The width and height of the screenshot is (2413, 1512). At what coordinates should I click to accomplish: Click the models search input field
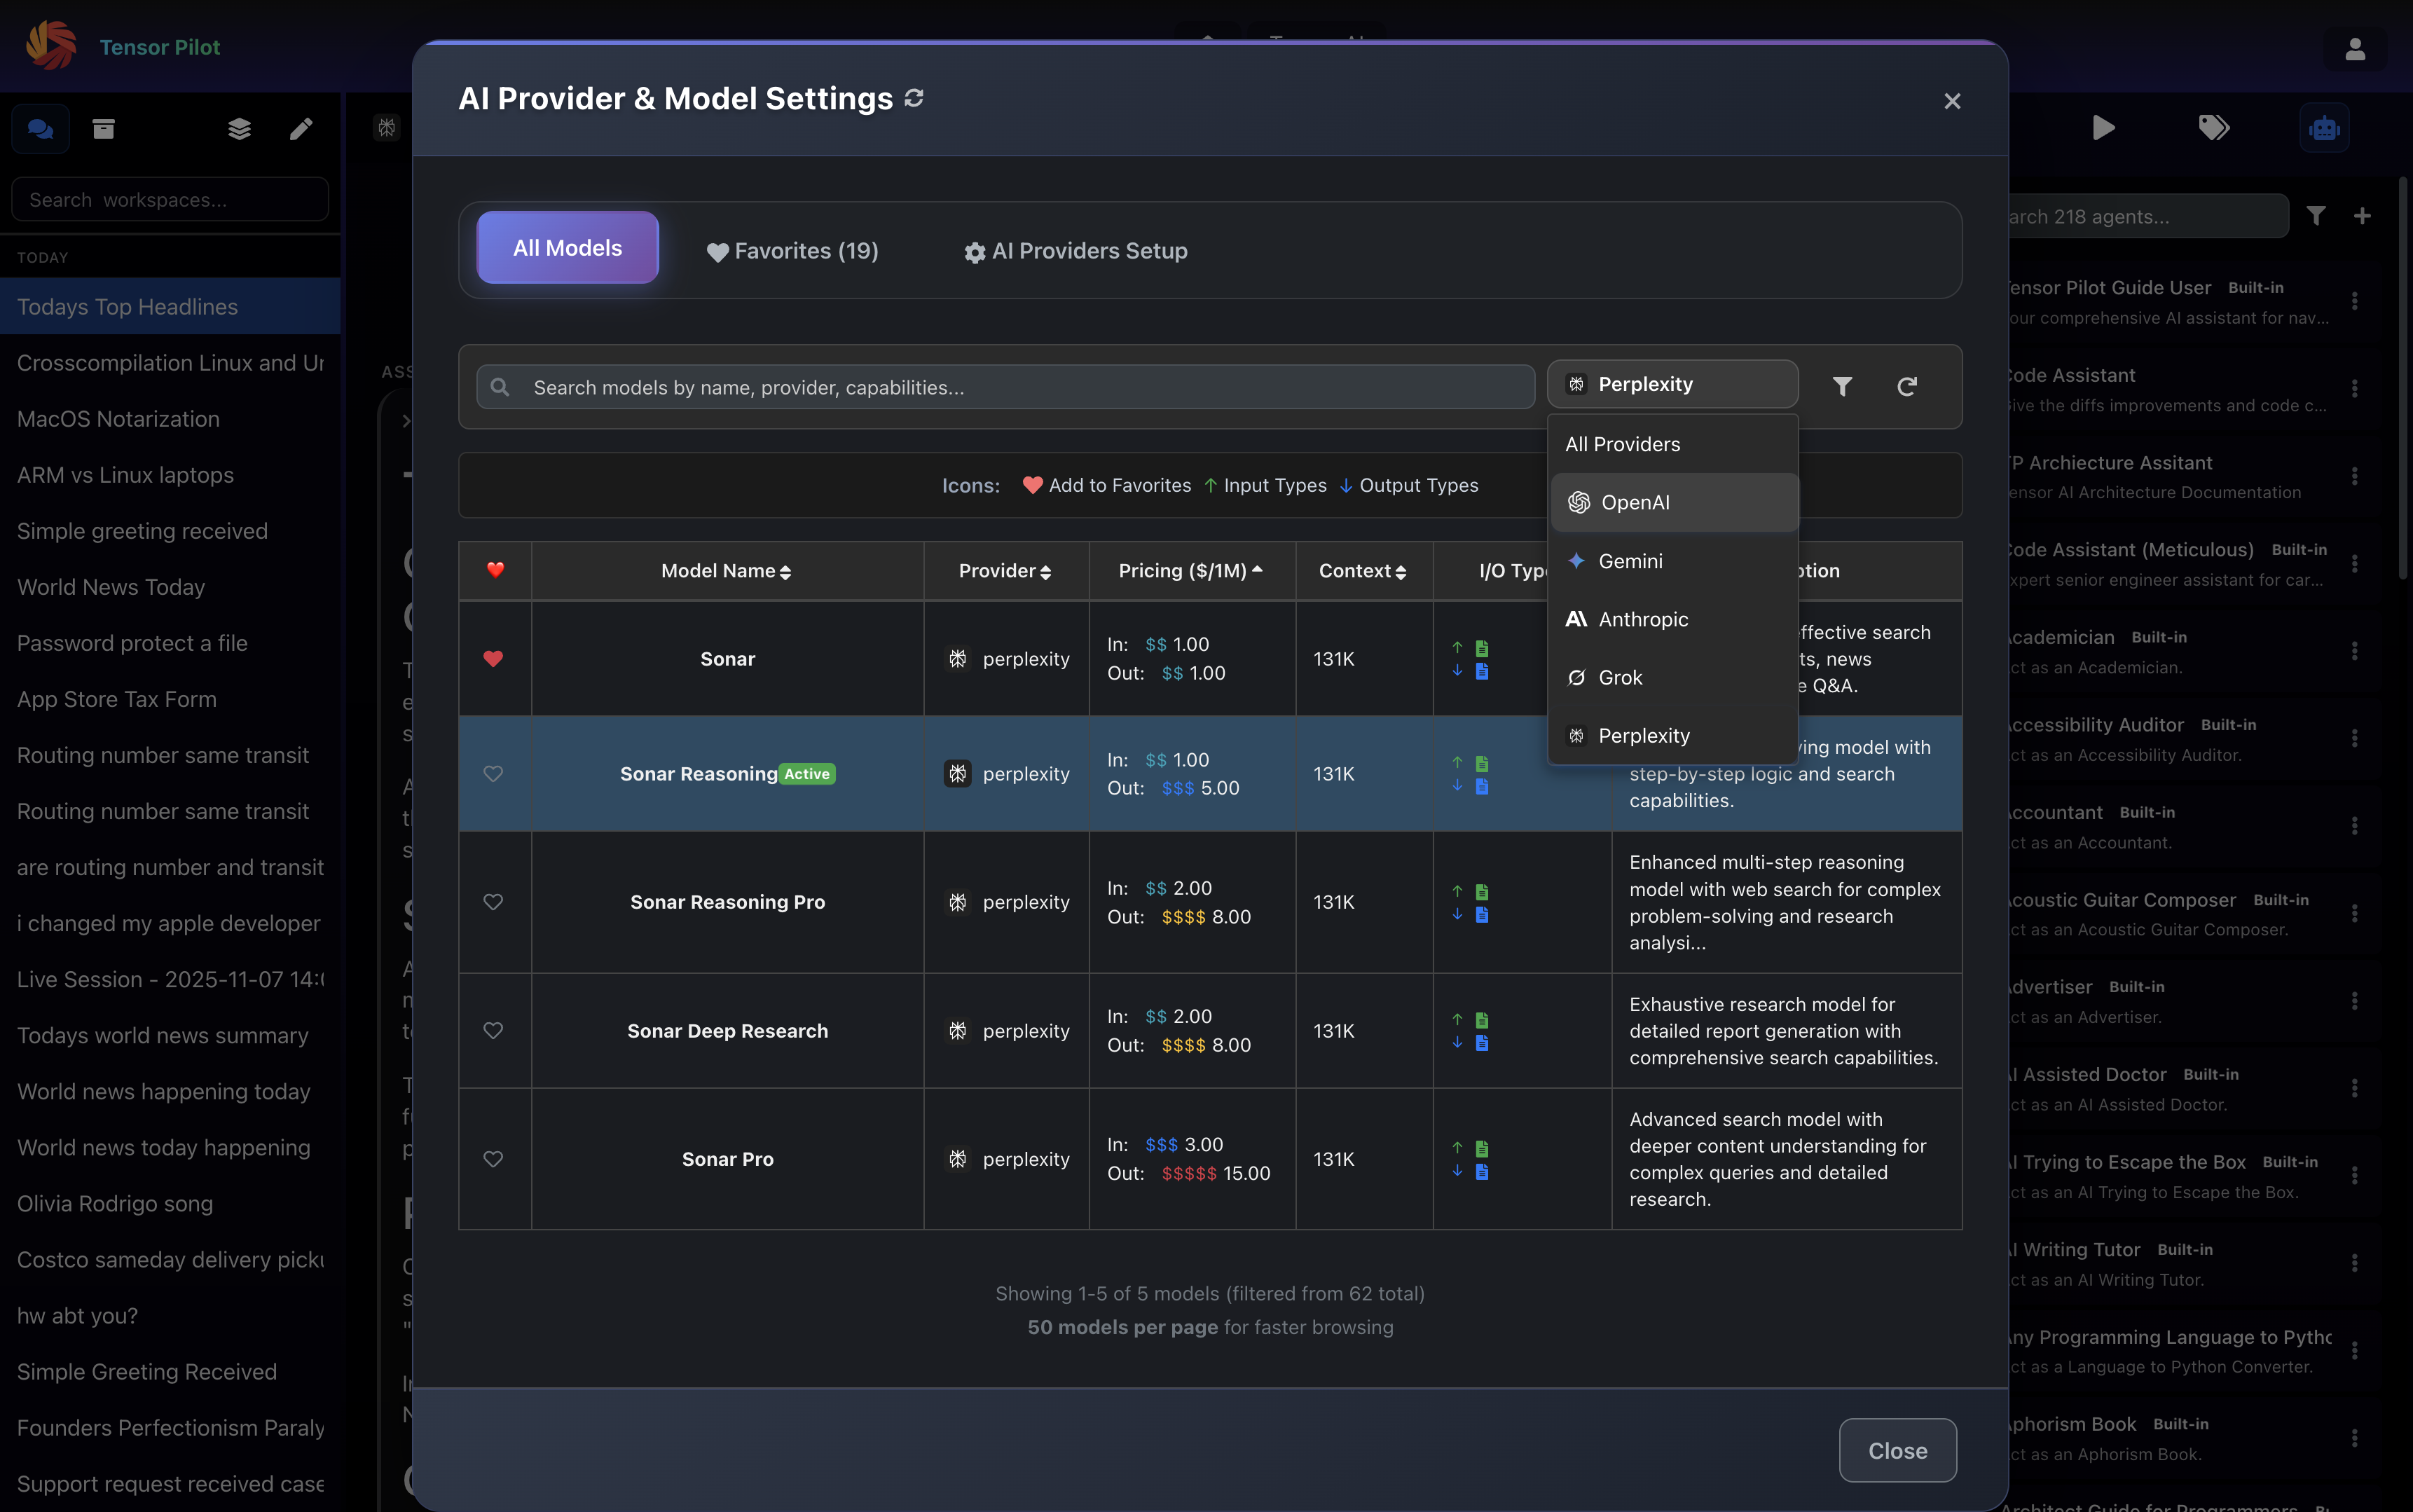(1000, 387)
